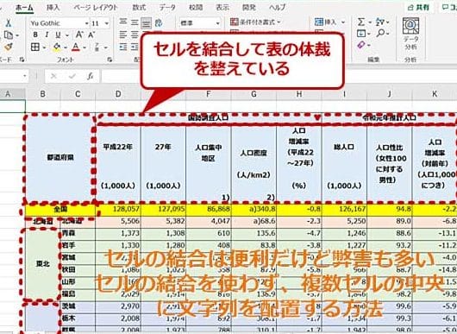Image resolution: width=457 pixels, height=334 pixels.
Task: Toggle Underline formatting
Action: pos(58,35)
